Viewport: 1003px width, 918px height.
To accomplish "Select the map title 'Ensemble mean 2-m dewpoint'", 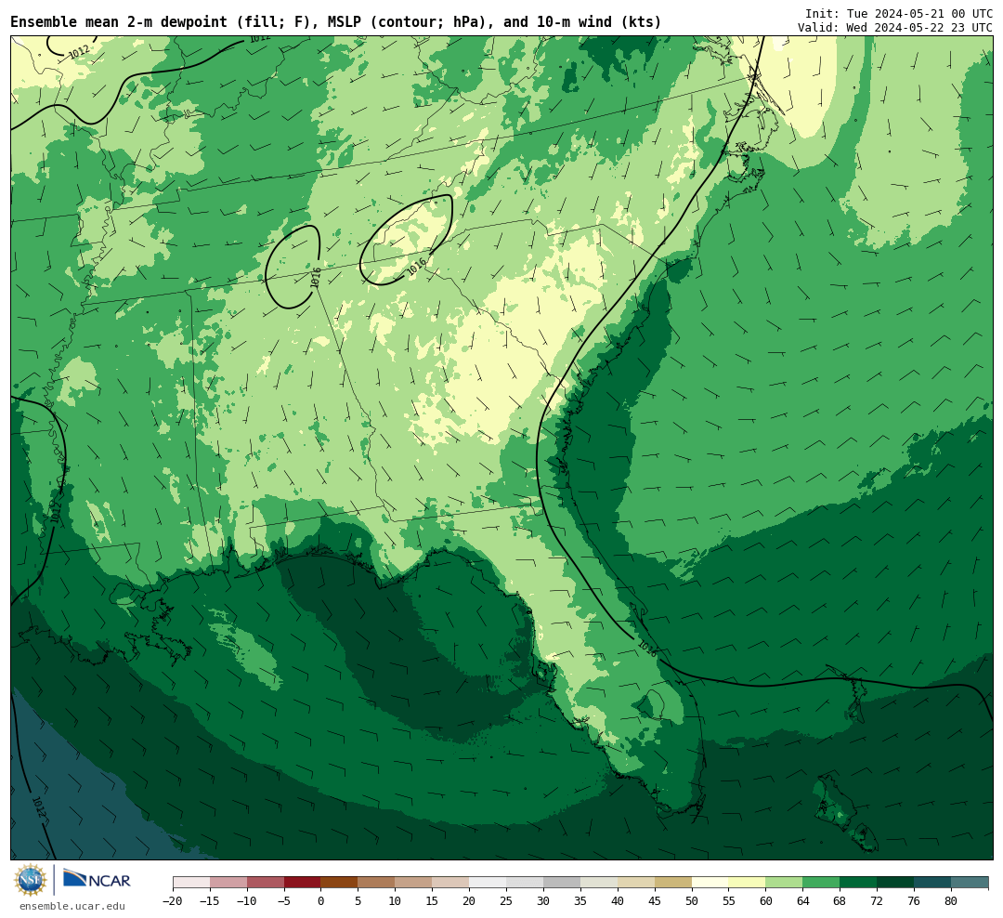I will (119, 22).
